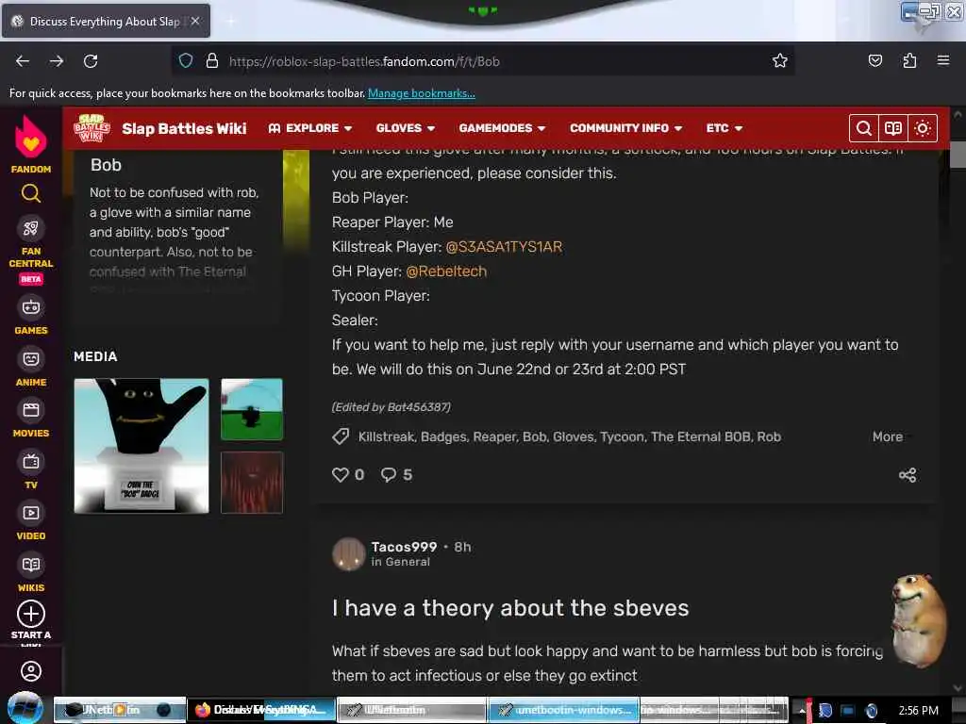
Task: View site security padlock info
Action: coord(212,60)
